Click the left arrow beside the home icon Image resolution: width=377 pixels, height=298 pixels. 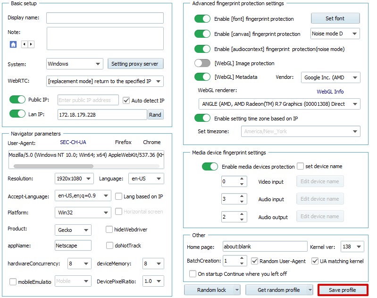click(x=24, y=44)
